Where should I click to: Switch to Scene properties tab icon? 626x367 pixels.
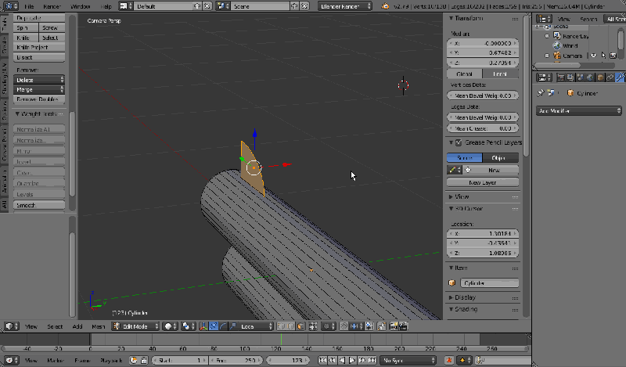point(580,77)
